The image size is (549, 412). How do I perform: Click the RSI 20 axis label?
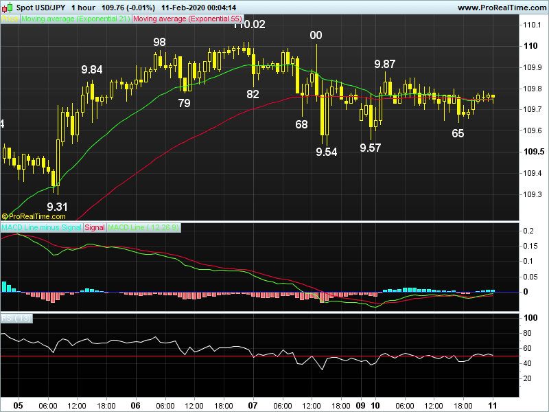tap(527, 379)
